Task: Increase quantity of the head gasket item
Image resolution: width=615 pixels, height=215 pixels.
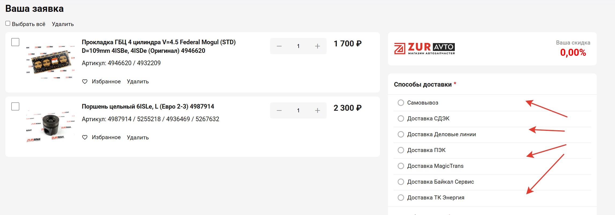Action: click(x=317, y=46)
